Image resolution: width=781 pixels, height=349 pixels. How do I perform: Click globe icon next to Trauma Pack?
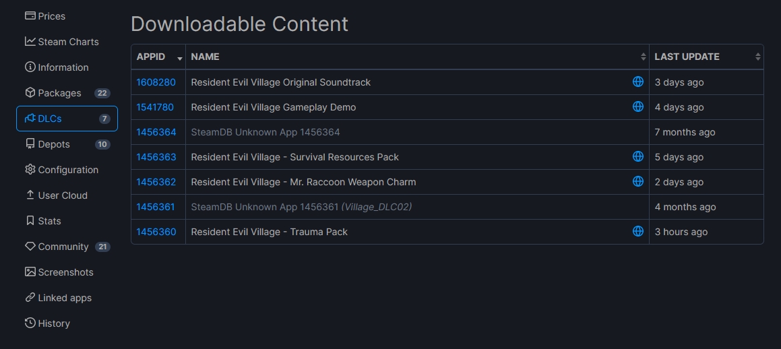pyautogui.click(x=637, y=231)
